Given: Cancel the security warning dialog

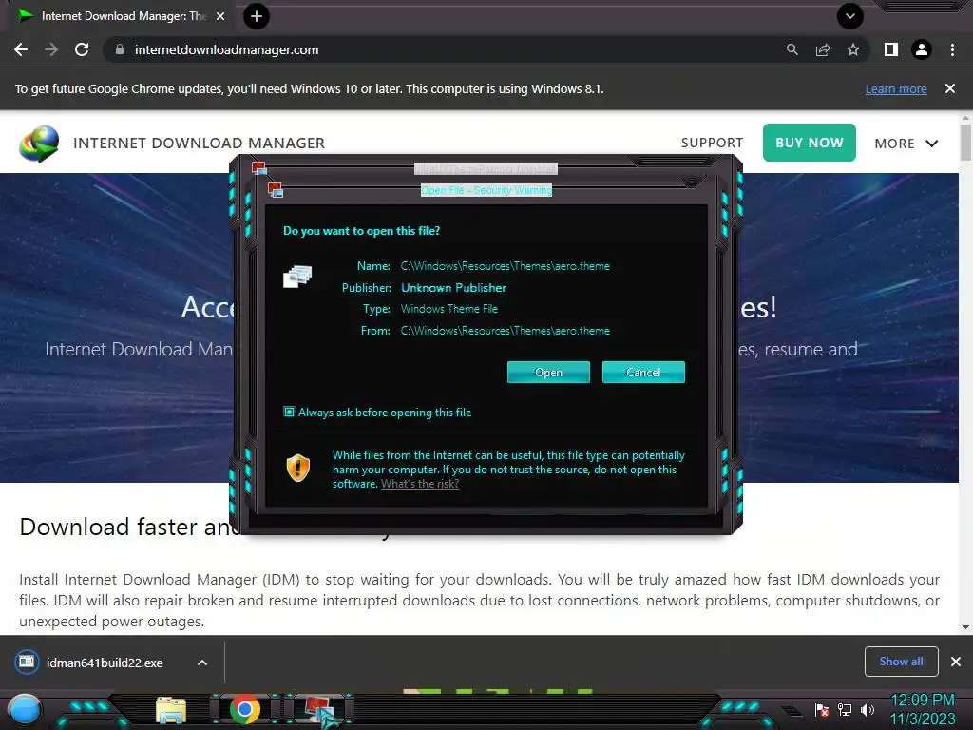Looking at the screenshot, I should pos(643,372).
